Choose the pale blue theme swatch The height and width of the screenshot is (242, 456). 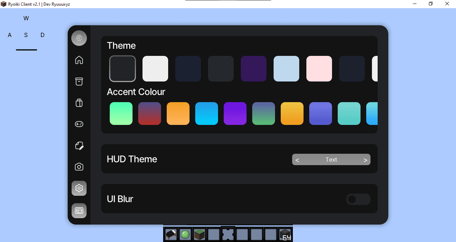coord(286,69)
